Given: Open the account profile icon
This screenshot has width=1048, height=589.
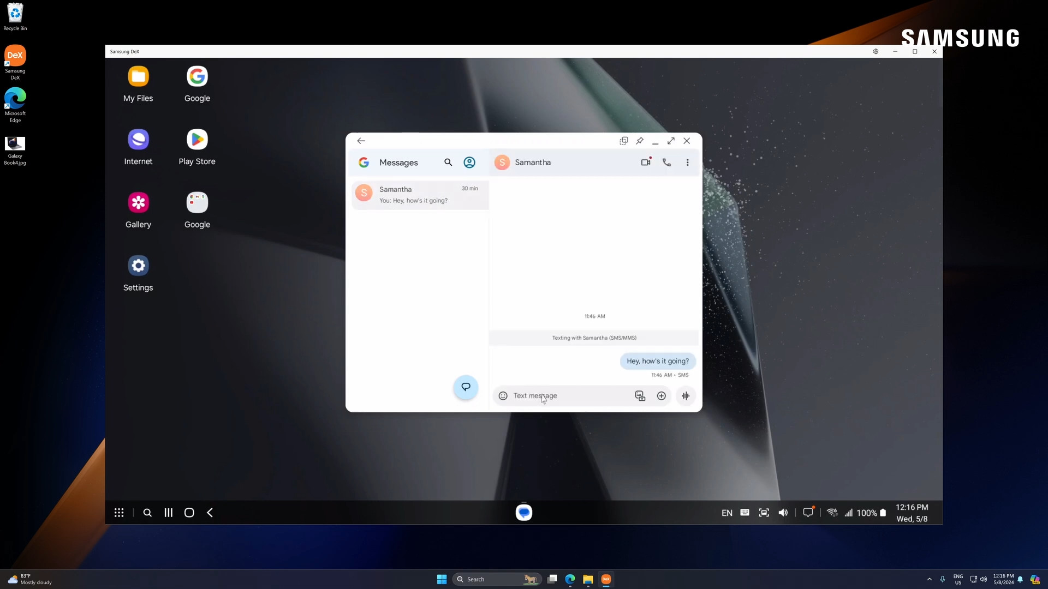Looking at the screenshot, I should click(469, 163).
